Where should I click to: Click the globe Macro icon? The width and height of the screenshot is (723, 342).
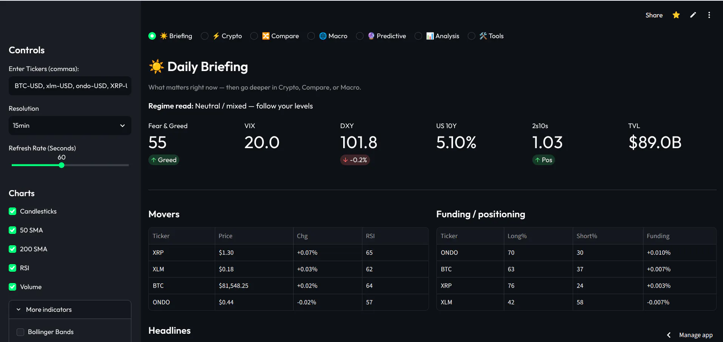(323, 36)
